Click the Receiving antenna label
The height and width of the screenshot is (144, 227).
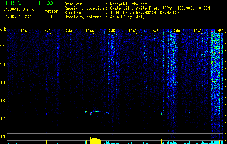(83, 17)
